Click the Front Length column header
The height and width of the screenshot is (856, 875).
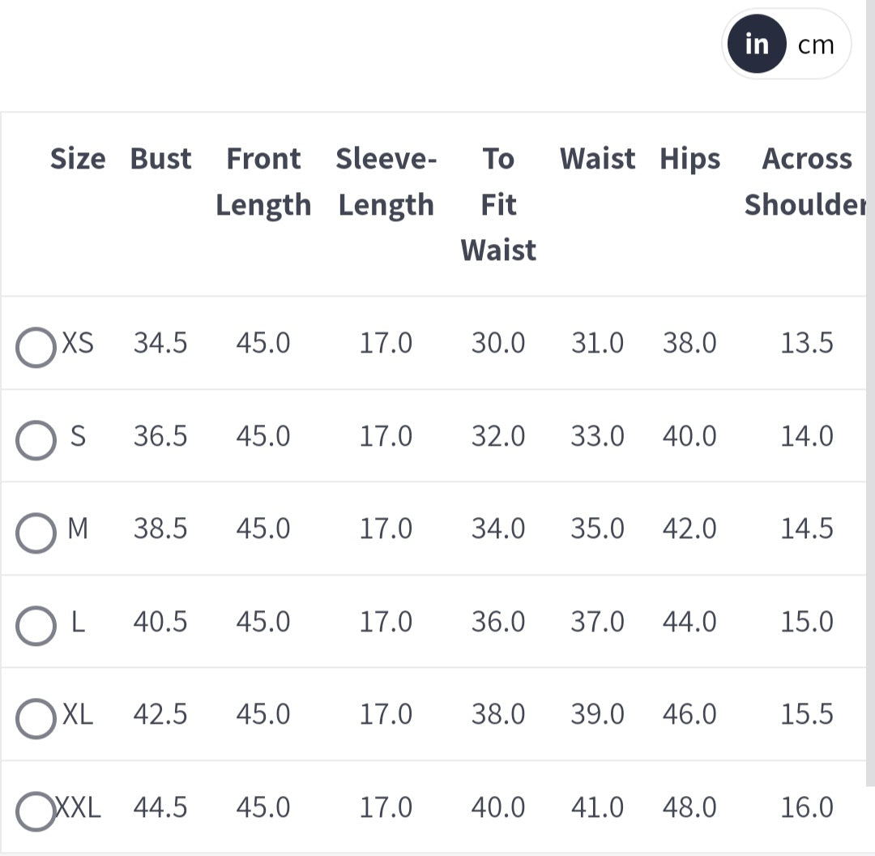click(x=263, y=182)
